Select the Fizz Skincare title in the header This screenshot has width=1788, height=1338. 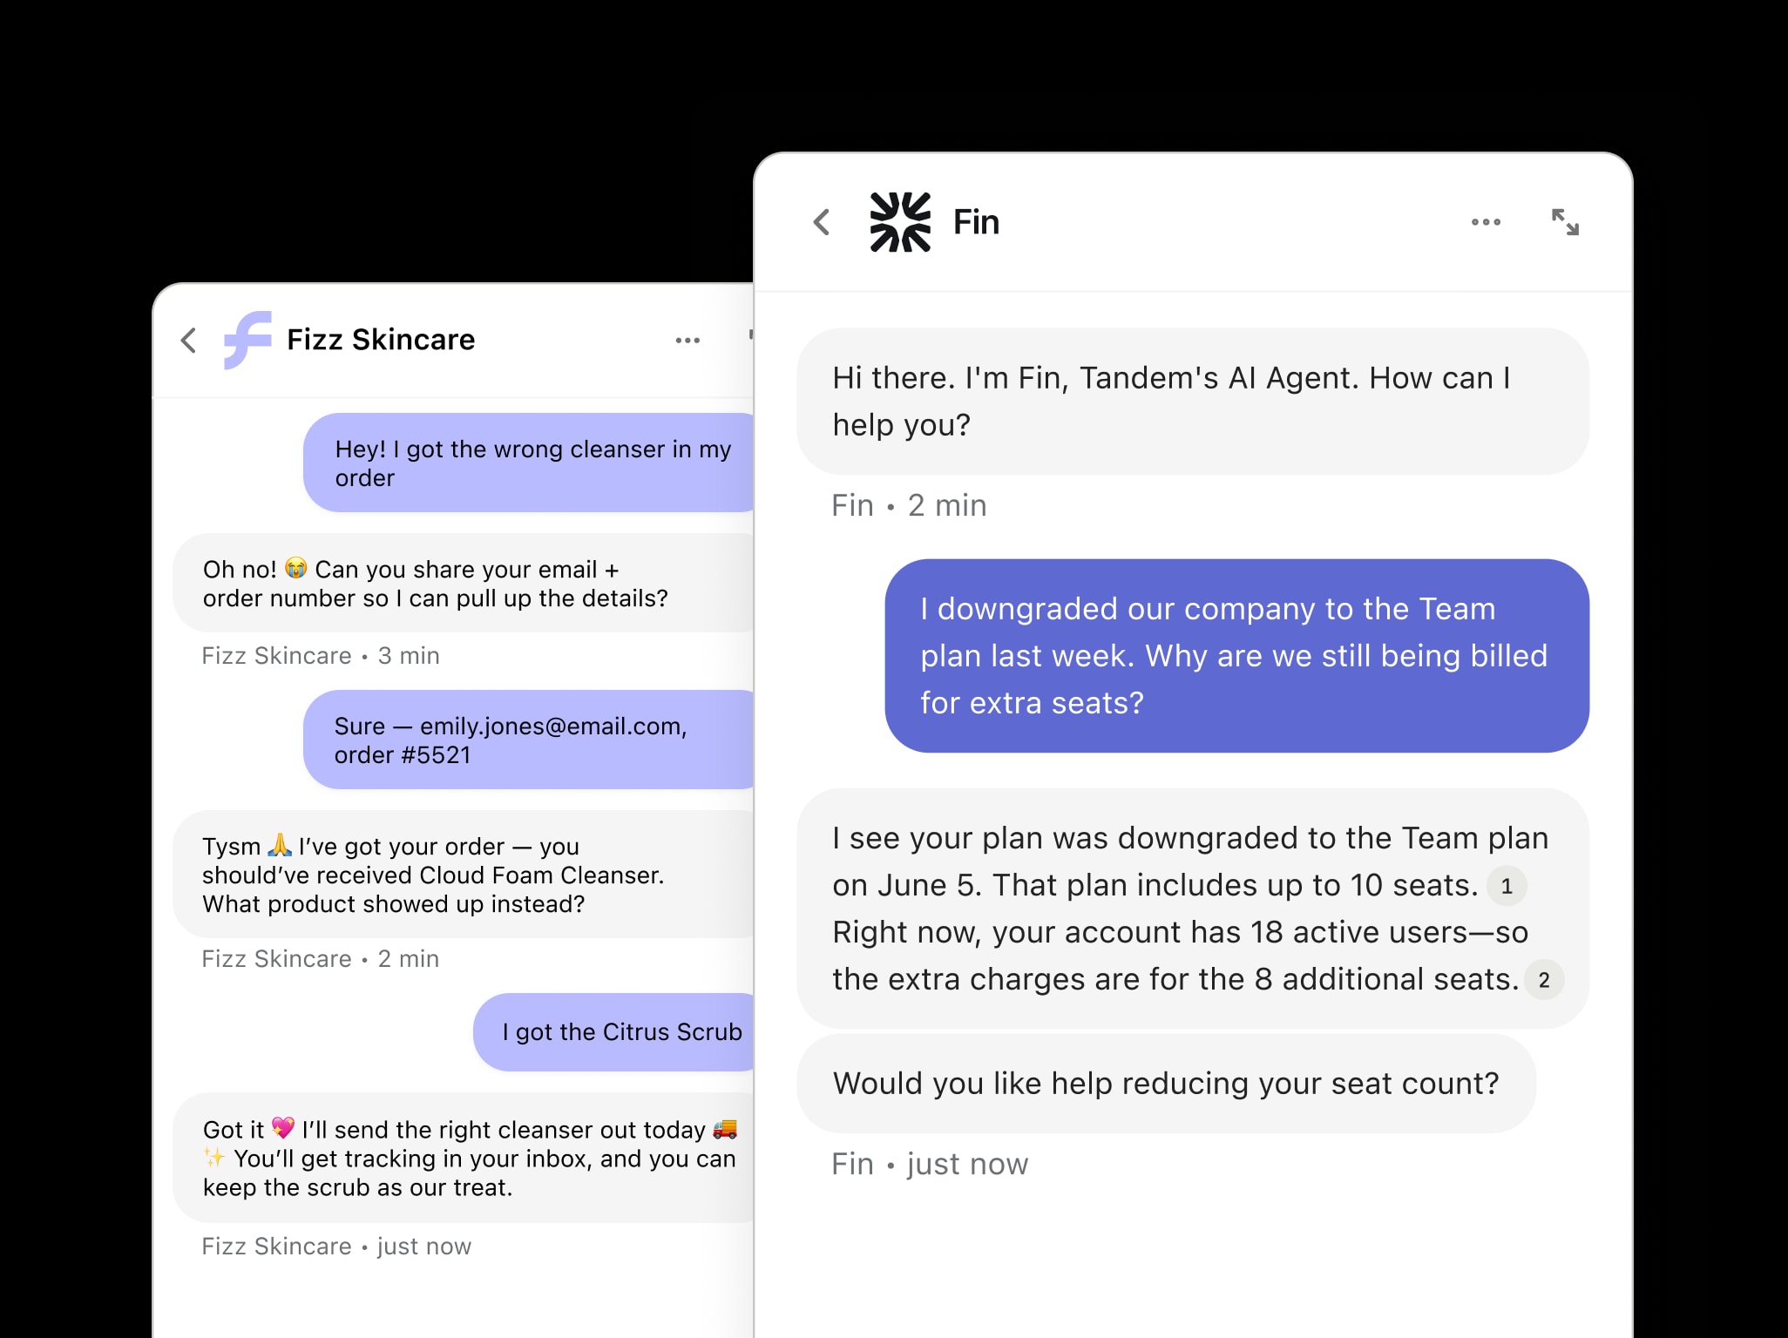point(380,340)
